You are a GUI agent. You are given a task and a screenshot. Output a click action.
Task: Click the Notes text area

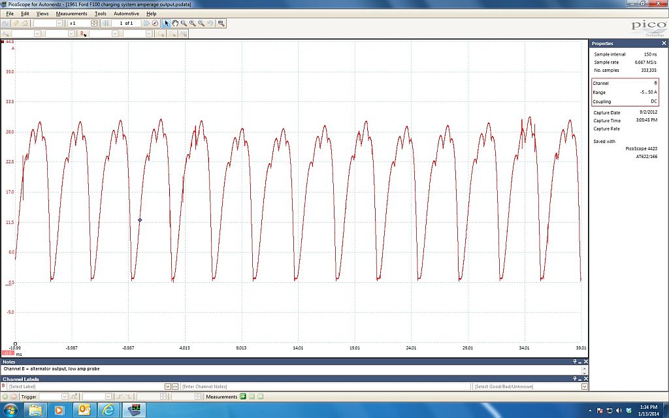click(290, 369)
